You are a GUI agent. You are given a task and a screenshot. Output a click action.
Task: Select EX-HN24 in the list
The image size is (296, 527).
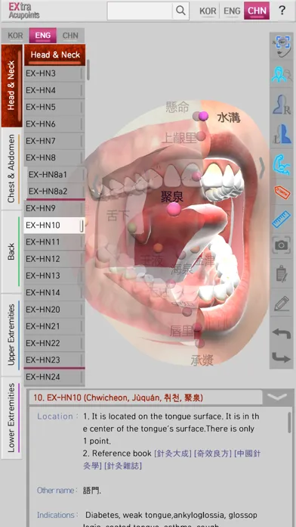click(x=54, y=377)
